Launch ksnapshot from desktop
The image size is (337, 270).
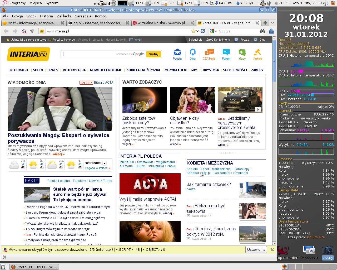(x=309, y=252)
